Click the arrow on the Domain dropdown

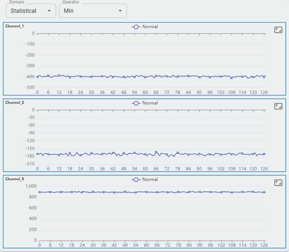[x=49, y=11]
